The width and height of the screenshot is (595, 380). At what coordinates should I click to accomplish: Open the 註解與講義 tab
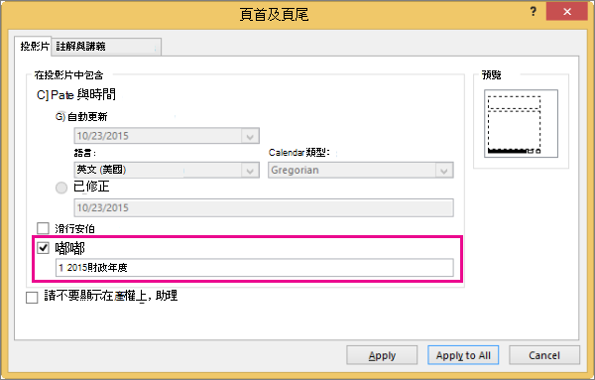point(106,47)
